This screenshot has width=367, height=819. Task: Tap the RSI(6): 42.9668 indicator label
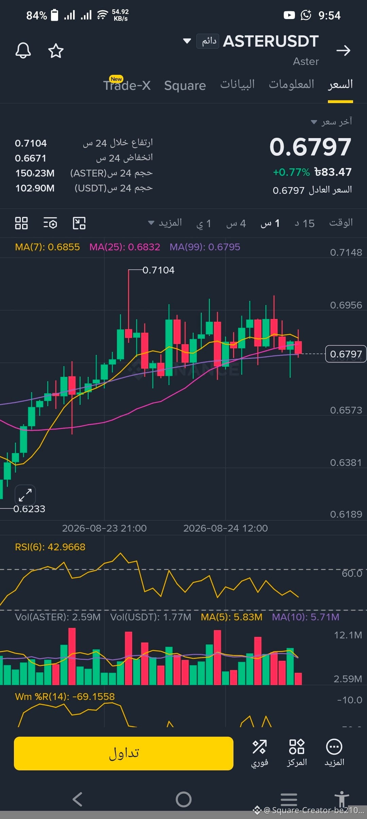(50, 547)
